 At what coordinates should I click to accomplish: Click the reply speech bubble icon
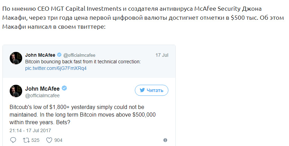[13, 140]
